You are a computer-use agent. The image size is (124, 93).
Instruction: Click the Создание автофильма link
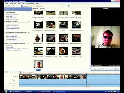(x=11, y=30)
